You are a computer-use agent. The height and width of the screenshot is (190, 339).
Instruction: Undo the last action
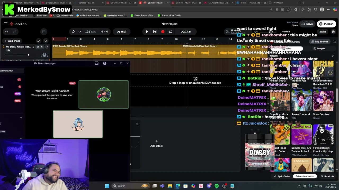7,32
